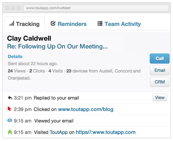
Task: Expand the Details link
Action: point(15,57)
